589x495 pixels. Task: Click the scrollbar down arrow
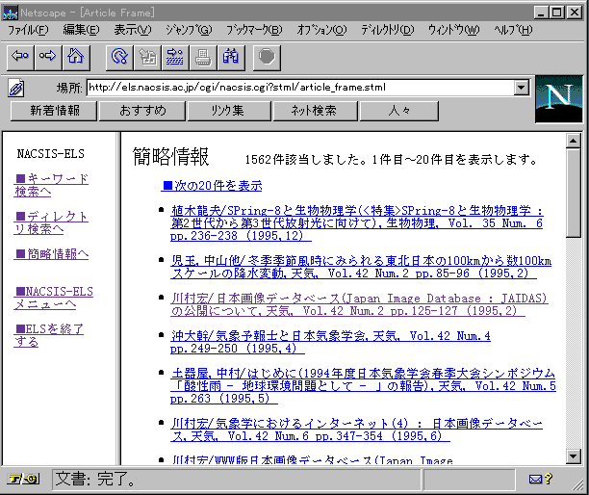click(x=574, y=456)
